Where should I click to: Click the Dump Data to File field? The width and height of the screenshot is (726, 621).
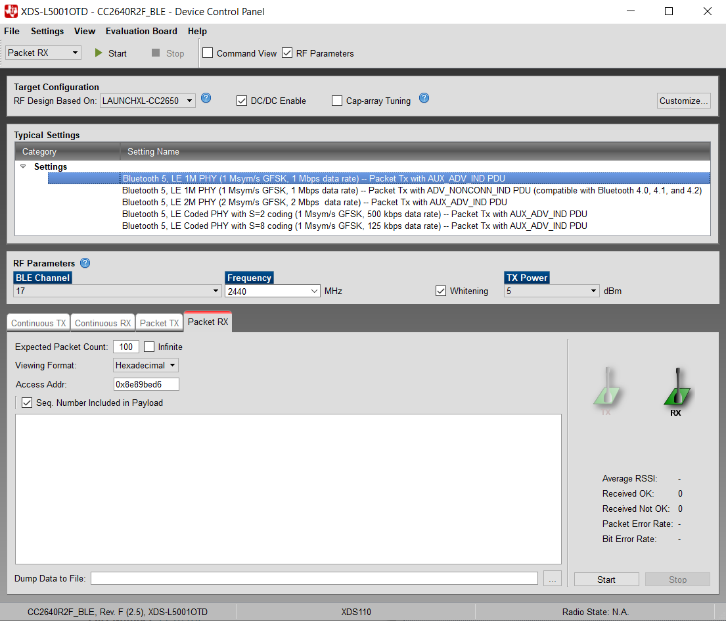coord(314,578)
